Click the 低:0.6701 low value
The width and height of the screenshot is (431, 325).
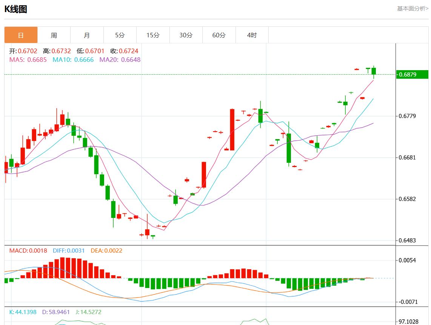[x=91, y=51]
